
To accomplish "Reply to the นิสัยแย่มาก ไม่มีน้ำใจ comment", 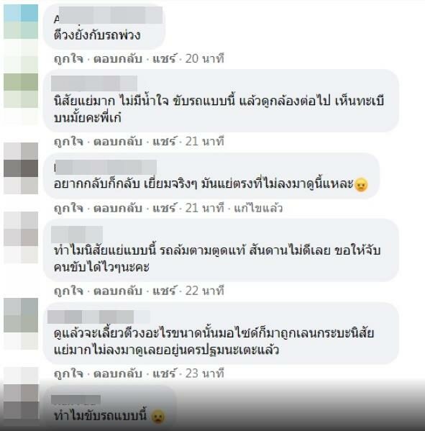I will click(118, 142).
